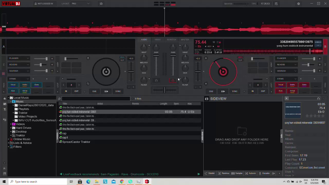Image resolution: width=329 pixels, height=185 pixels.
Task: Open left deck STEMS pads dropdown
Action: click(19, 79)
